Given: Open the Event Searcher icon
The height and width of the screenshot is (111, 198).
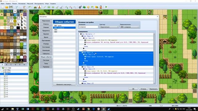Looking at the screenshot, I should [x=93, y=7].
